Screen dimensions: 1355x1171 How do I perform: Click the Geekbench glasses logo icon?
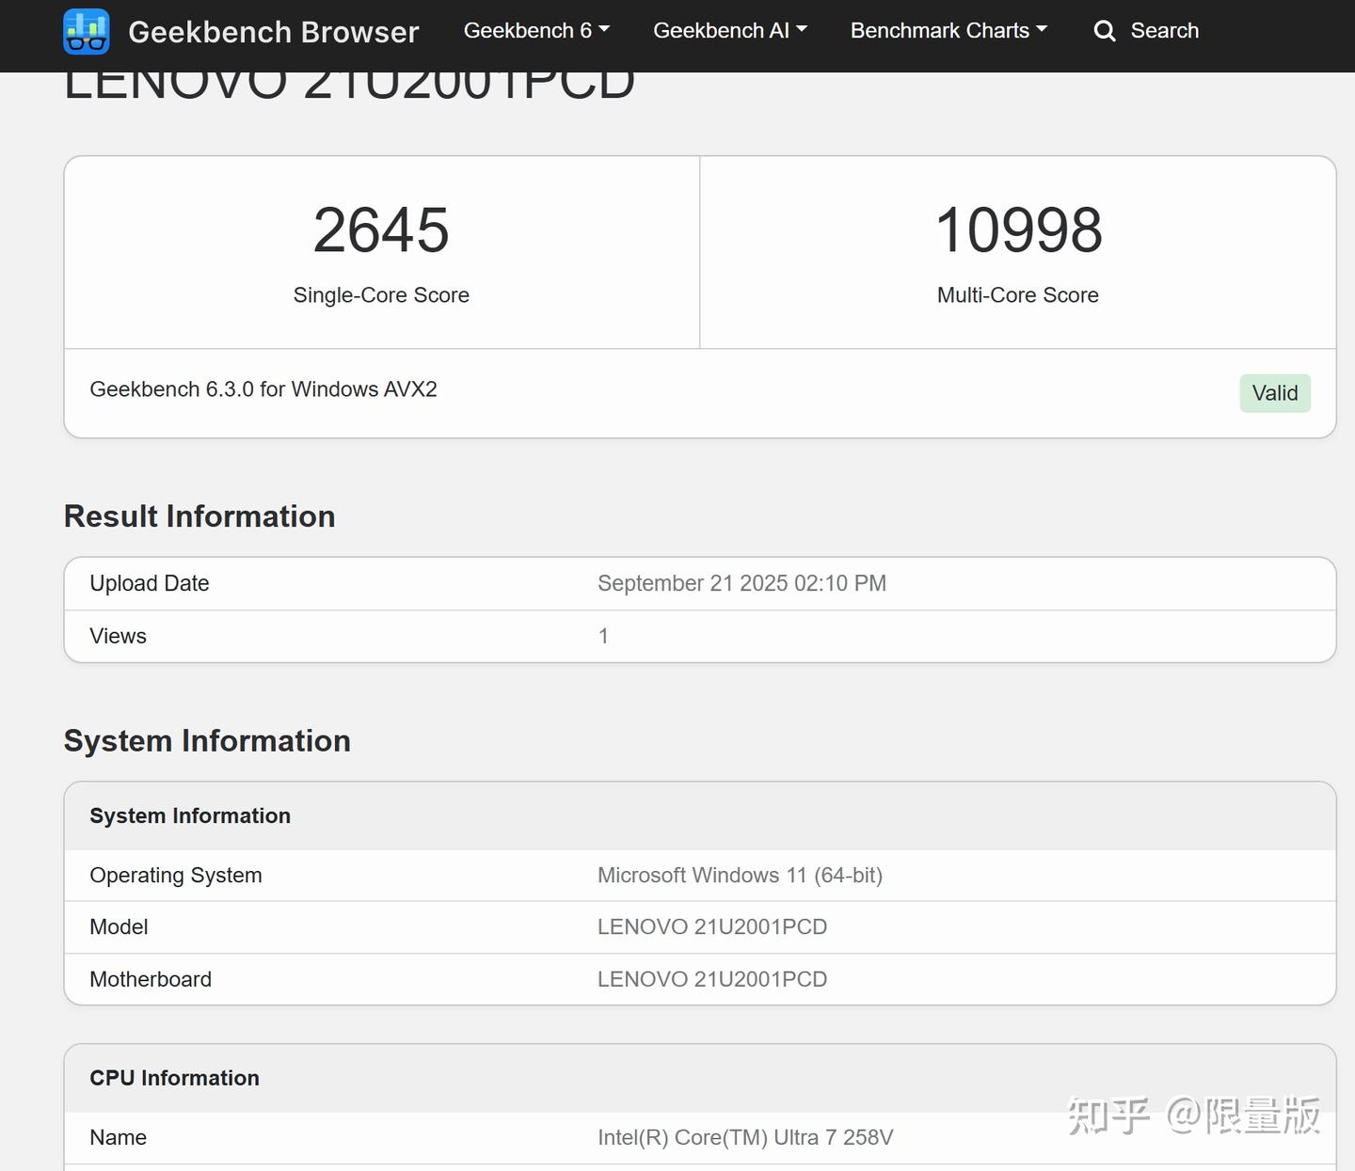(x=87, y=31)
